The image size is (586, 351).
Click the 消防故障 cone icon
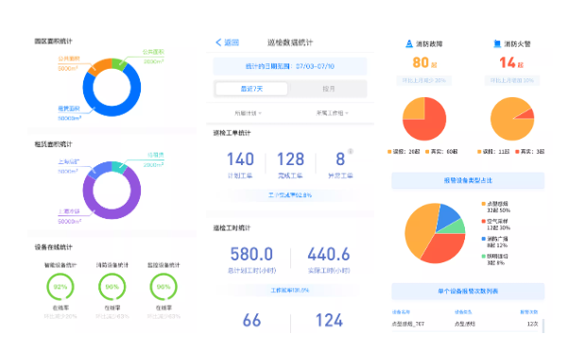409,43
